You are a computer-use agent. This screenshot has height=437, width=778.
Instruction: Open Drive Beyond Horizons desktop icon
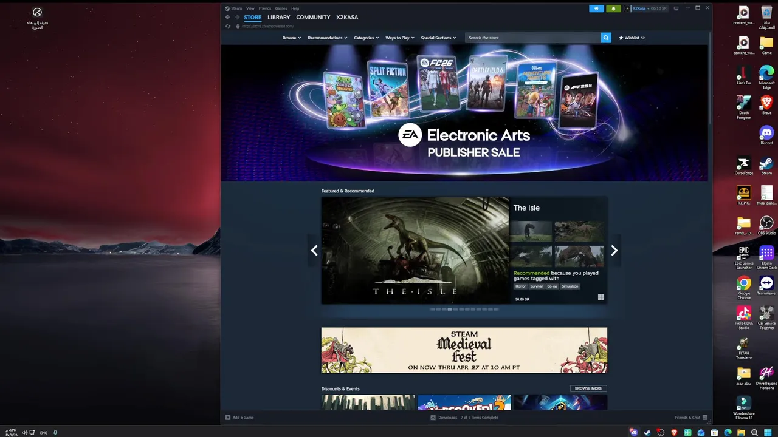[x=766, y=378]
